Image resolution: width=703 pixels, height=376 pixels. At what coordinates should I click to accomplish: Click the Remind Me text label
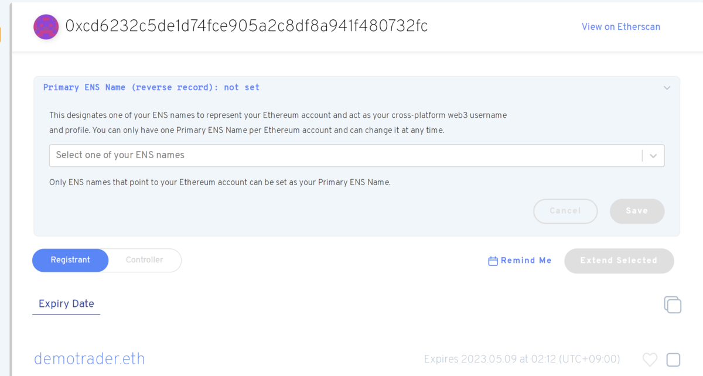click(526, 261)
